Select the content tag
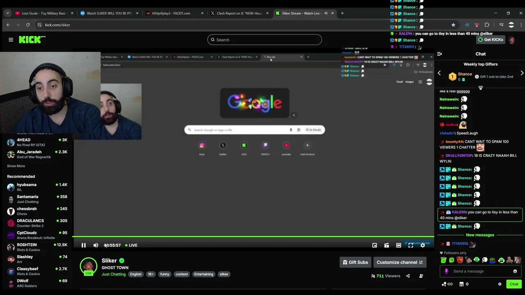The width and height of the screenshot is (525, 295). [182, 274]
